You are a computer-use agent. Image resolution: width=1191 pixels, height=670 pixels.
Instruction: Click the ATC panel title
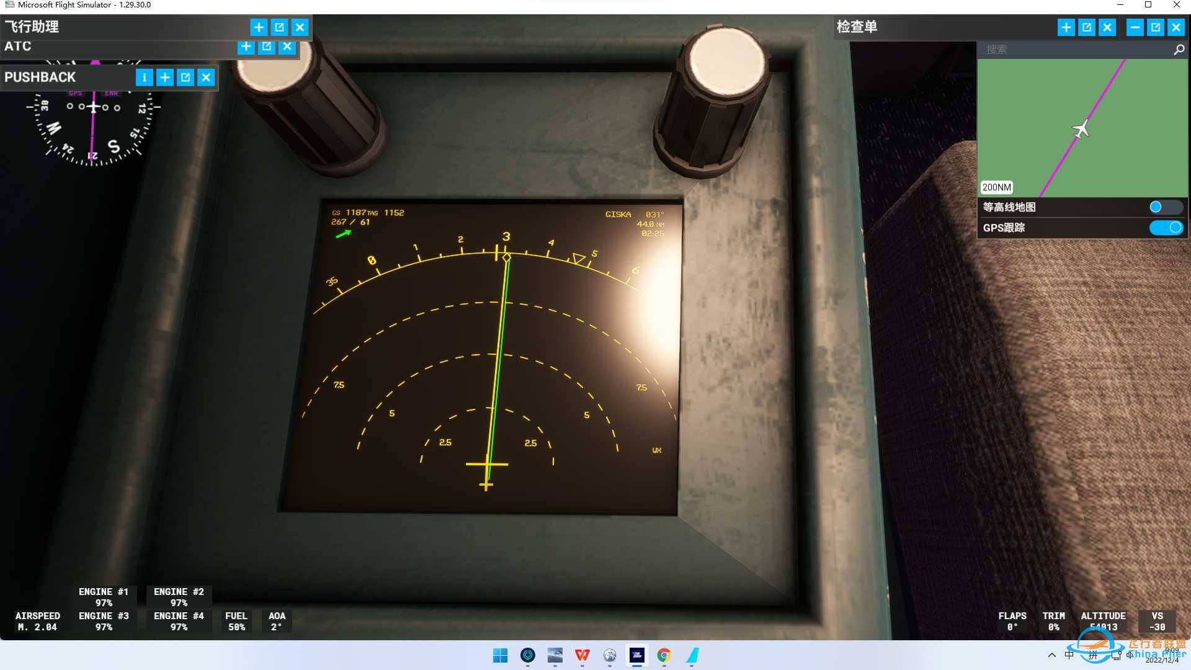(x=17, y=47)
